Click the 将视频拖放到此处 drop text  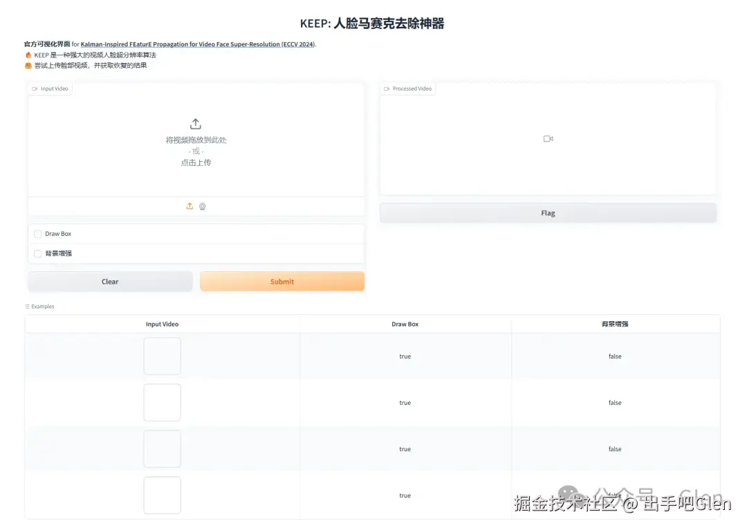[x=196, y=140]
